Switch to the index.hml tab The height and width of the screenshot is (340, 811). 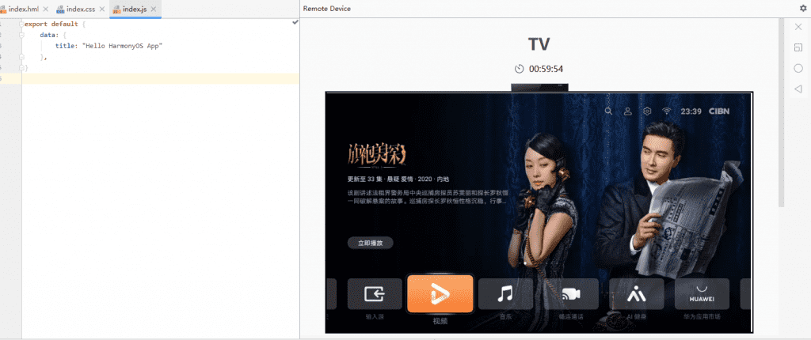(23, 9)
